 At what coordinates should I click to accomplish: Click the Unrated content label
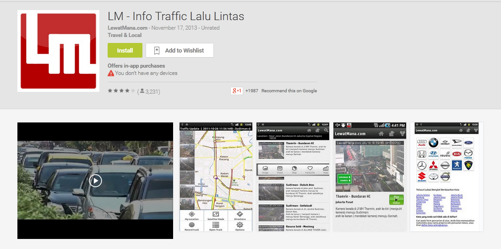pos(210,28)
